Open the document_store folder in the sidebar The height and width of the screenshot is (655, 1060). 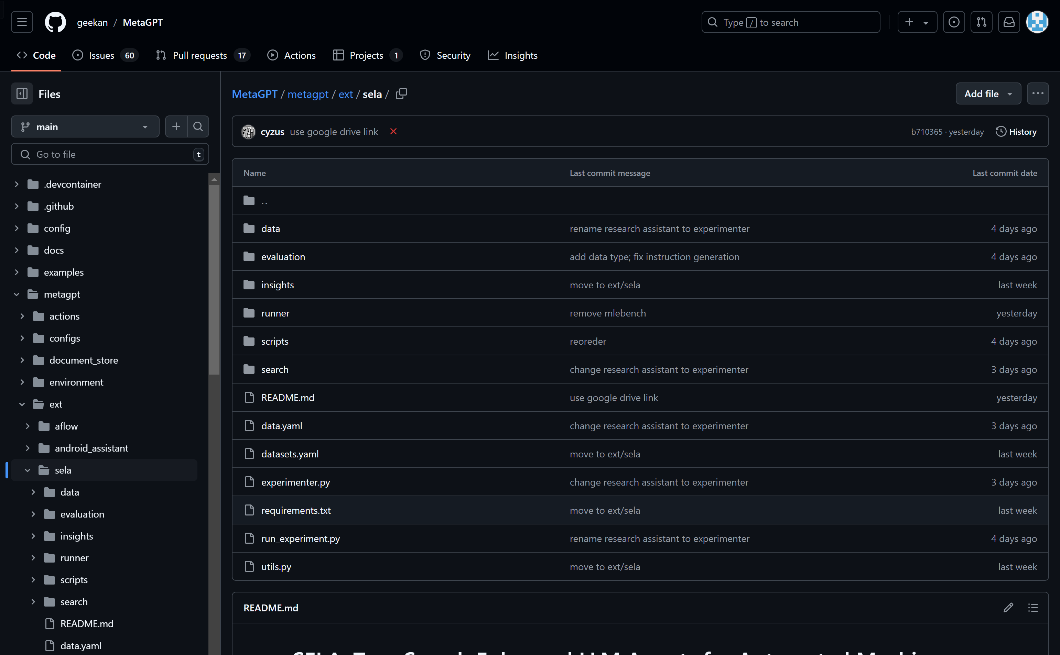(84, 360)
